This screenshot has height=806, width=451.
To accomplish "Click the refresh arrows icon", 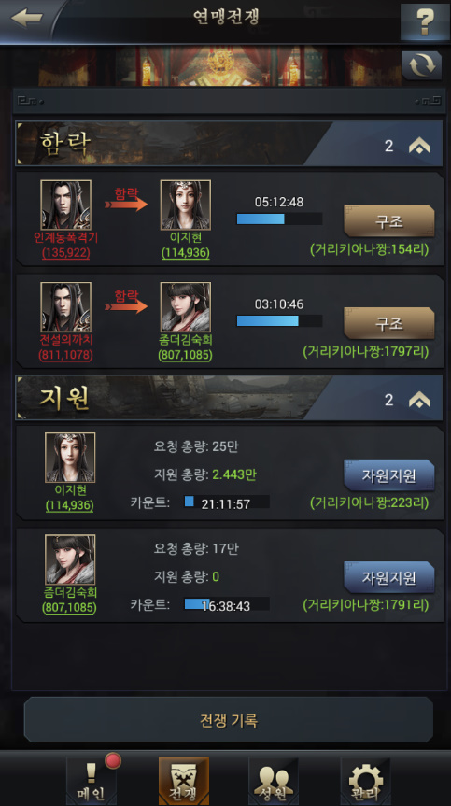I will [x=422, y=65].
